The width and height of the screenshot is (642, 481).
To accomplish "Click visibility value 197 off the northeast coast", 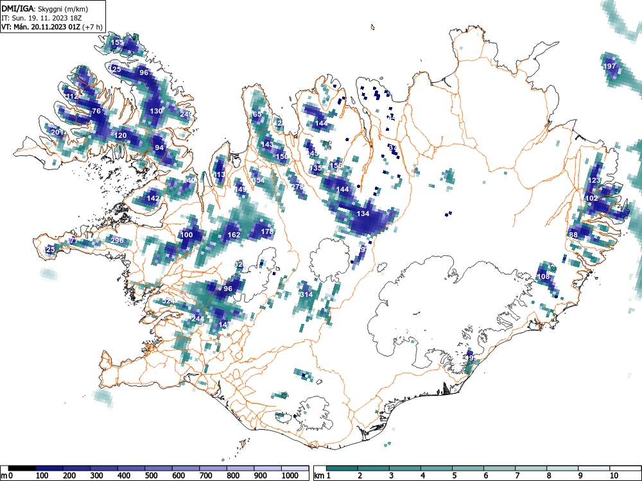I will coord(609,66).
